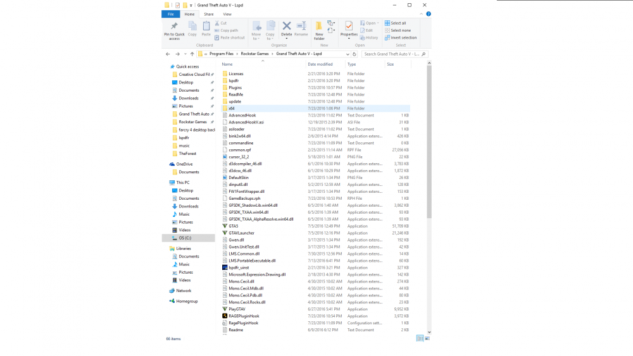Refresh the current folder view

(354, 54)
